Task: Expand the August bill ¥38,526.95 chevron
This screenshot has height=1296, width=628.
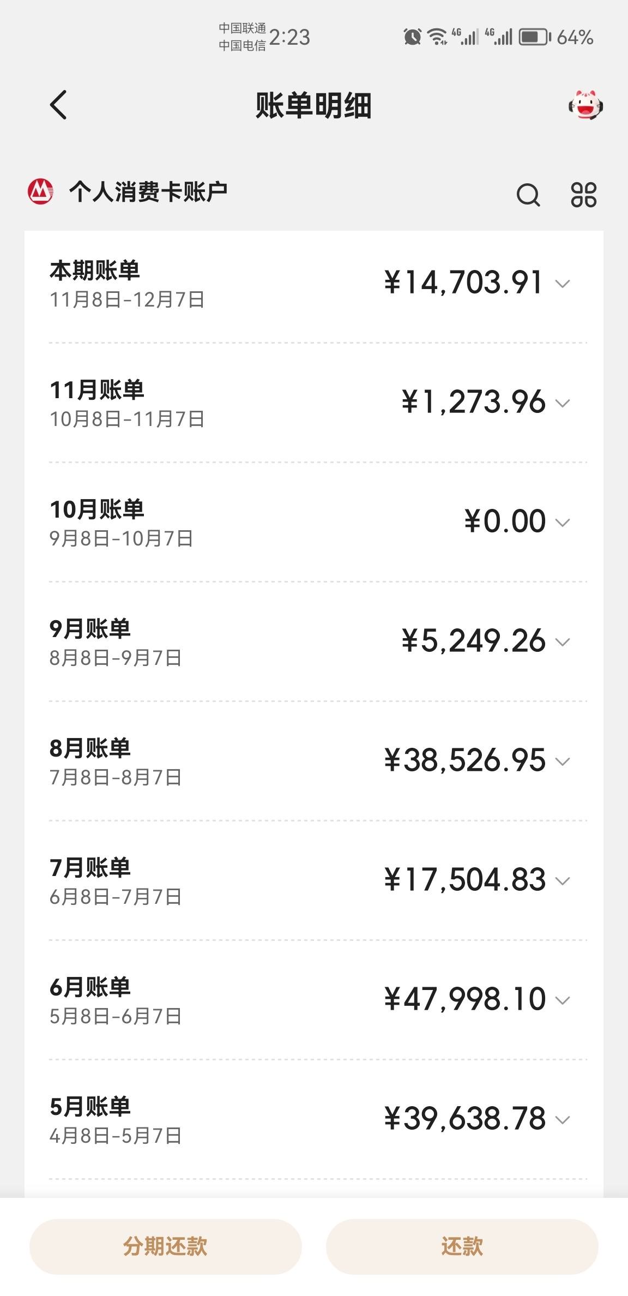Action: [x=563, y=761]
